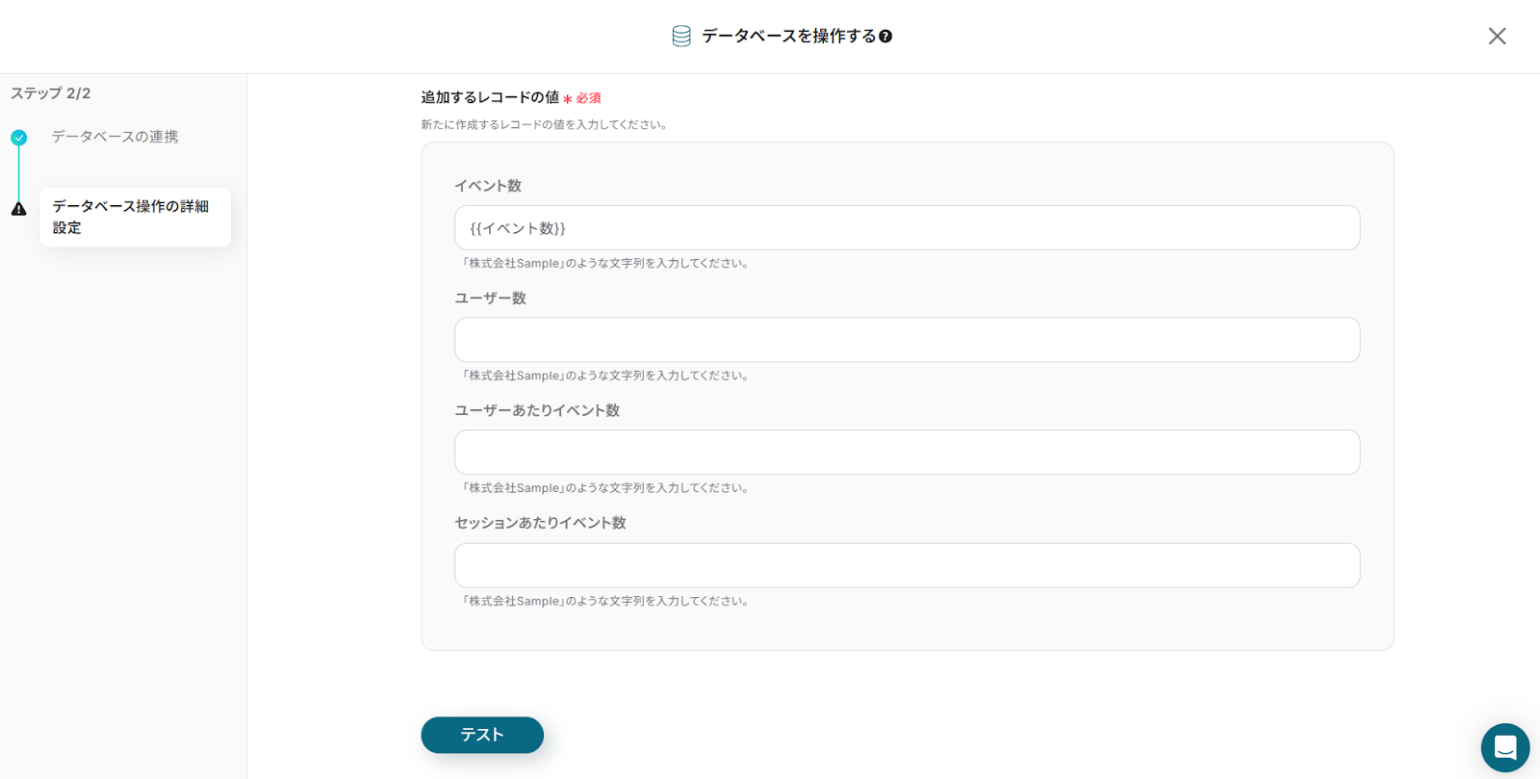Focus the セッションあたりイベント数 input field
The image size is (1540, 779).
[907, 565]
